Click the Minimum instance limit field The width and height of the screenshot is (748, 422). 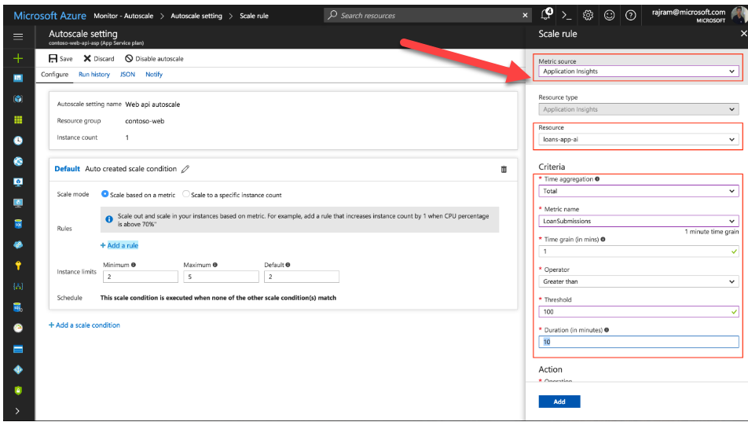point(140,277)
